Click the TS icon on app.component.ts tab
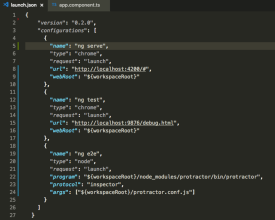This screenshot has width=275, height=220. pyautogui.click(x=54, y=4)
